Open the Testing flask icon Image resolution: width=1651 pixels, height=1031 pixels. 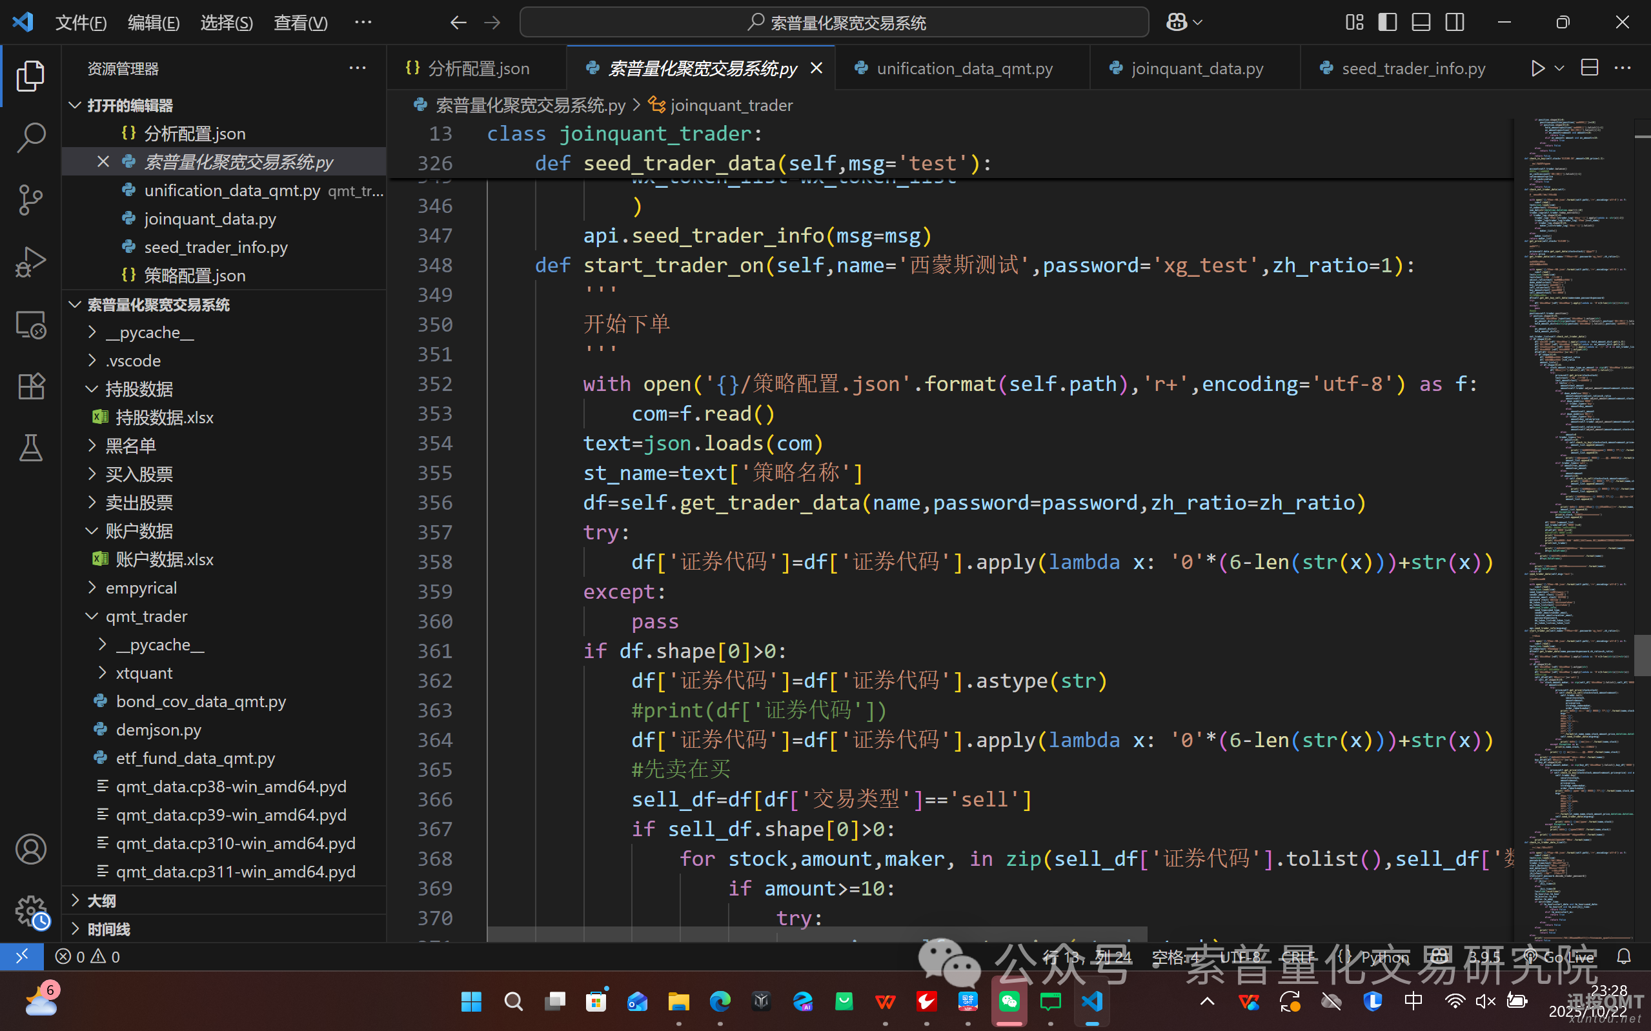31,448
